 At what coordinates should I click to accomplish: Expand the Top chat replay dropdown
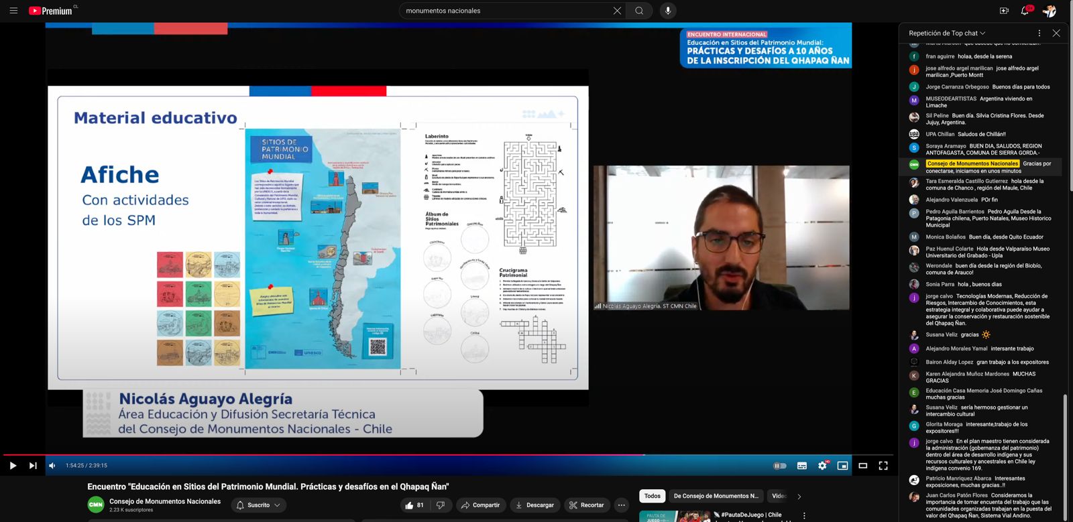pos(947,33)
